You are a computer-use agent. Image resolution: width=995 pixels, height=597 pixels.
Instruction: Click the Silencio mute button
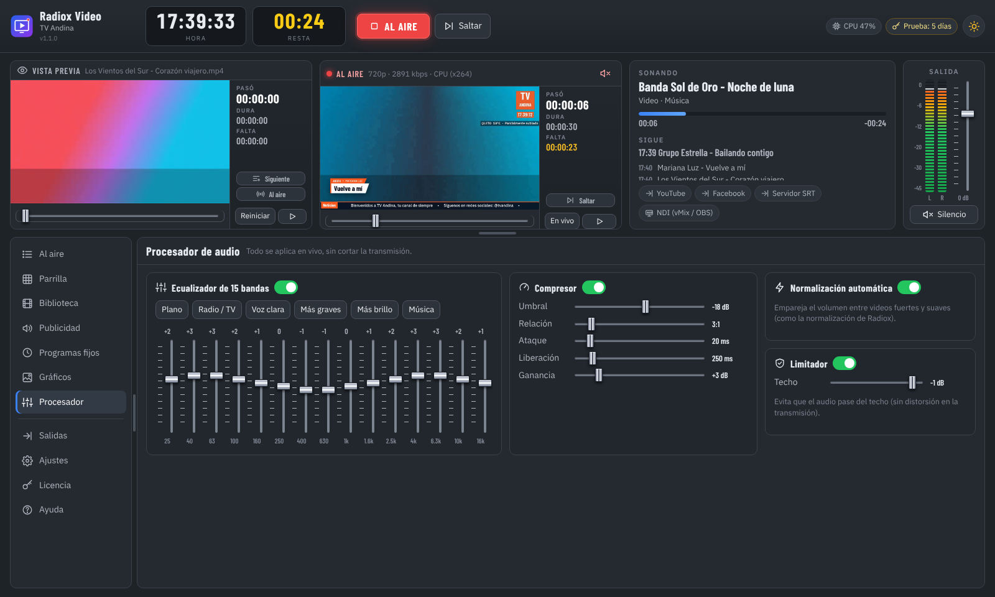point(944,215)
